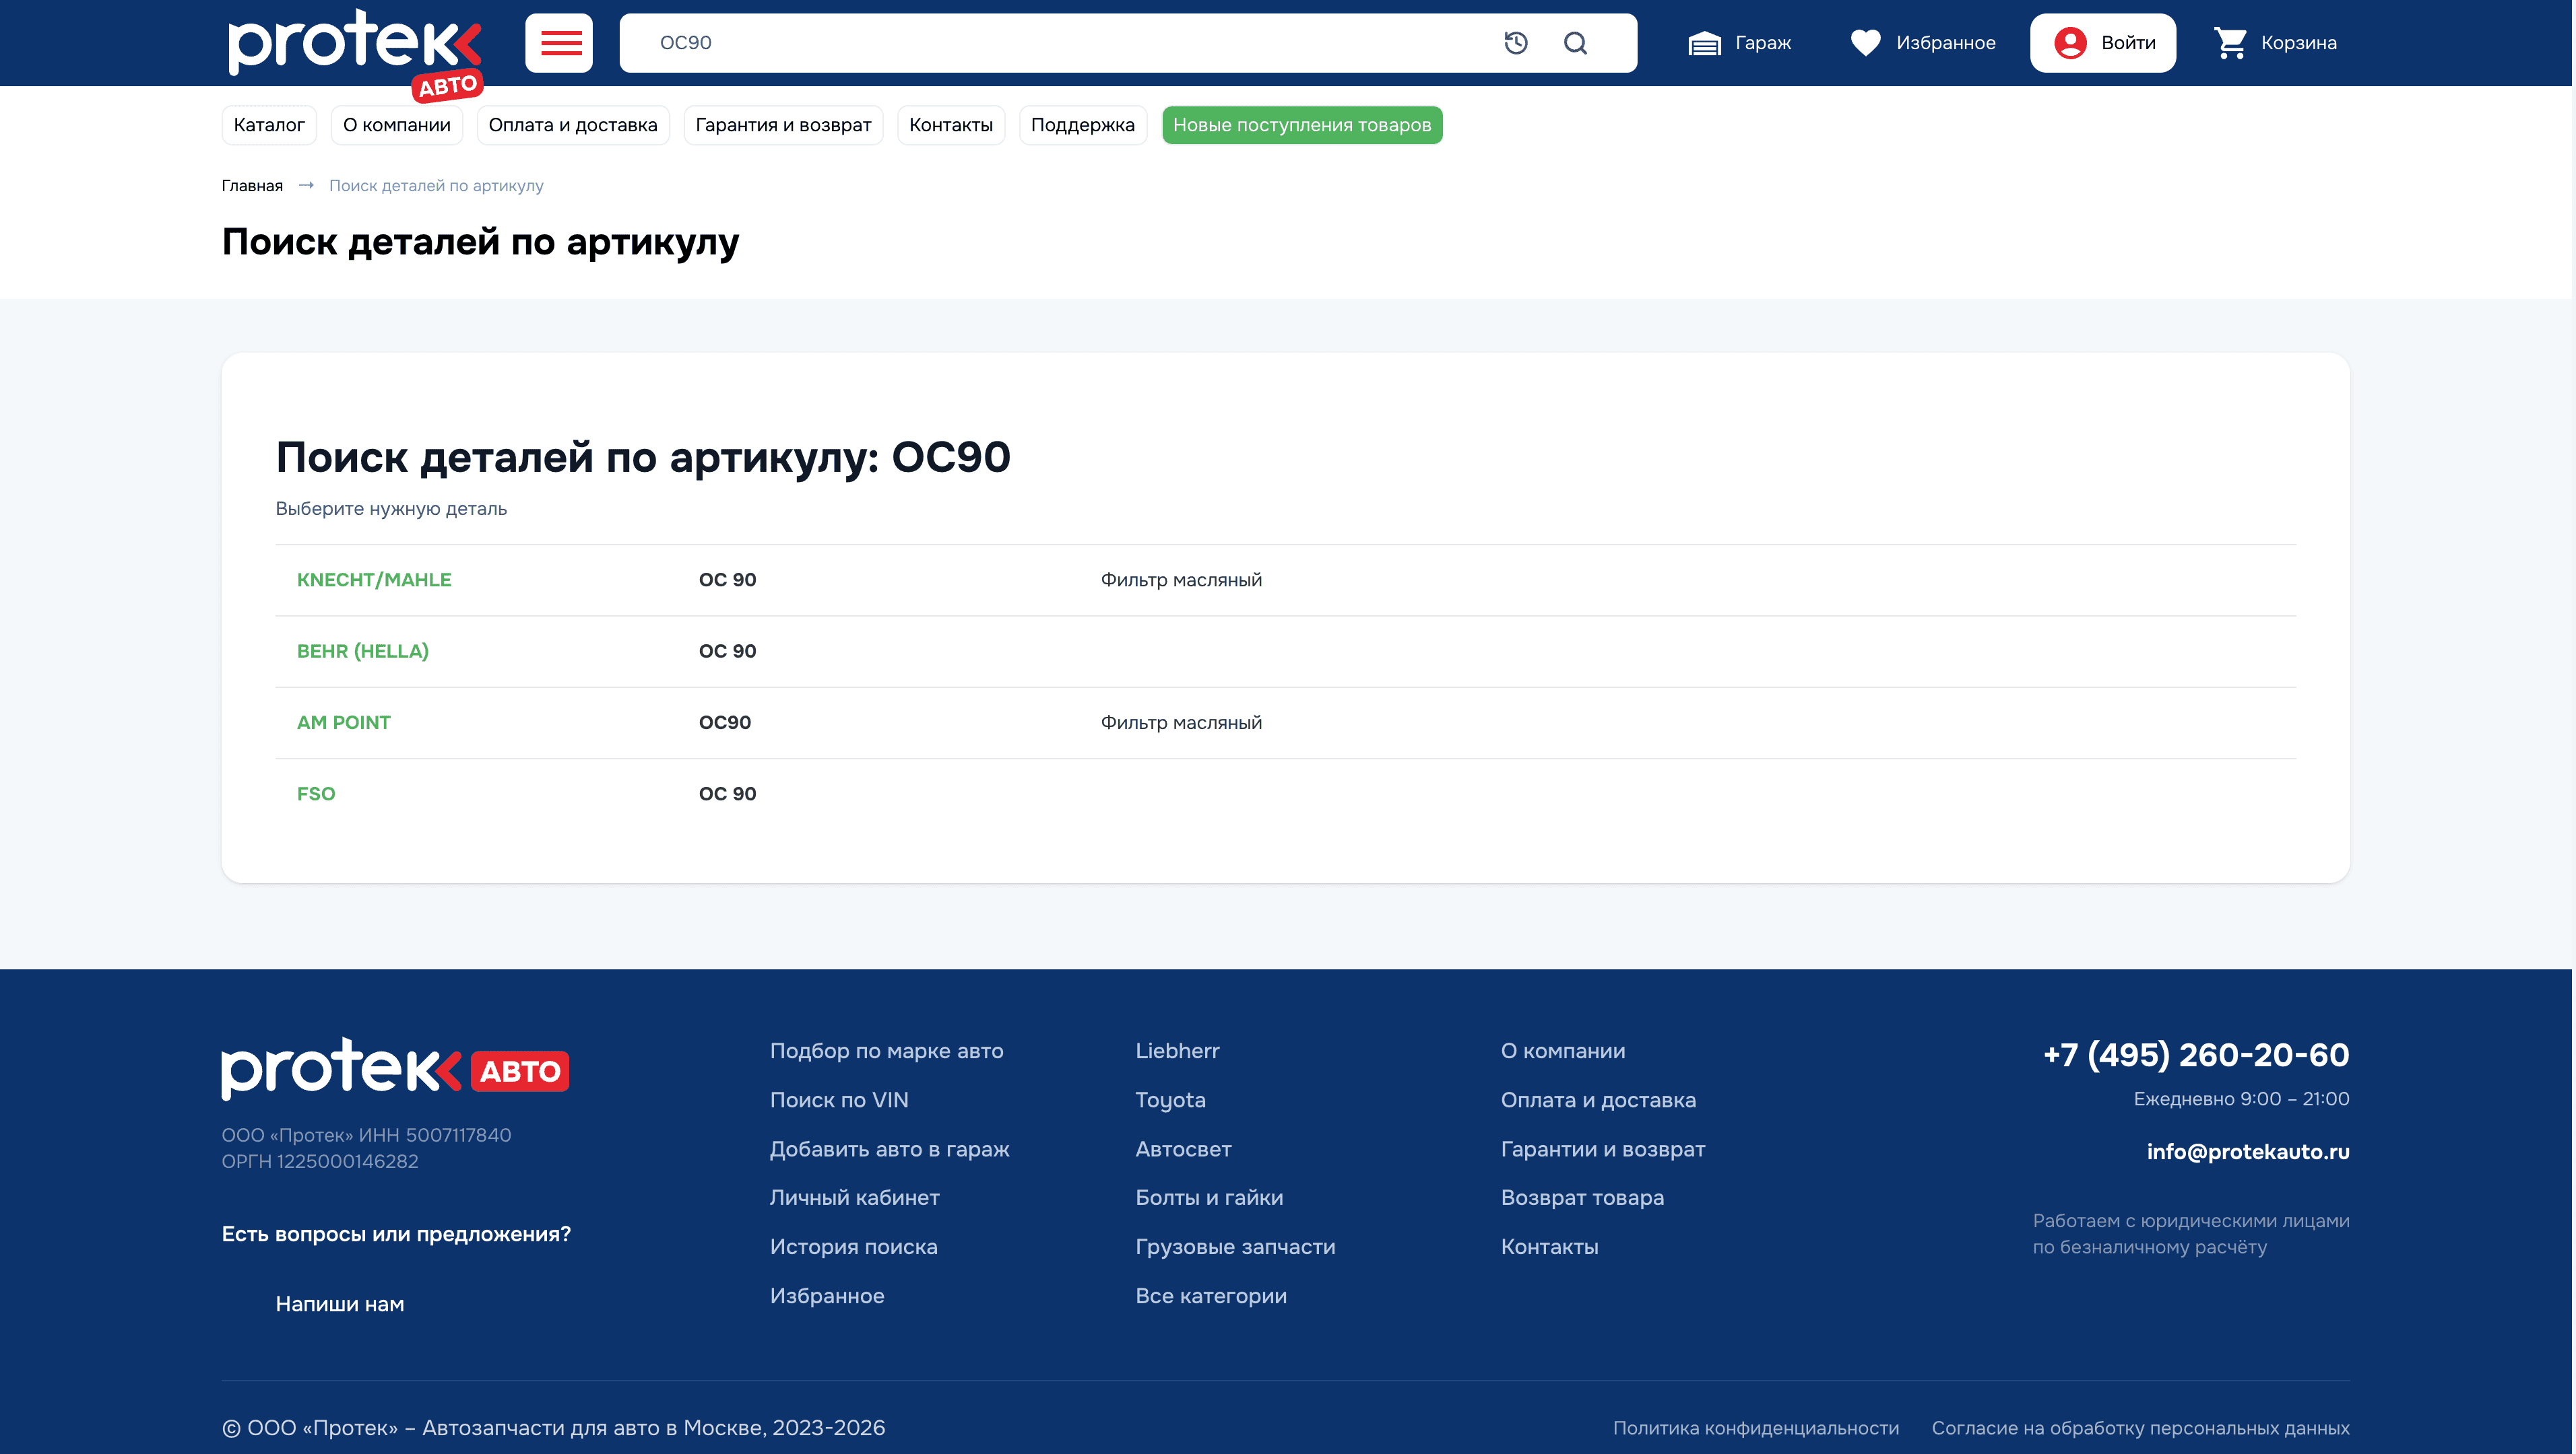2576x1454 pixels.
Task: Open footer link Возврат товара
Action: tap(1582, 1197)
